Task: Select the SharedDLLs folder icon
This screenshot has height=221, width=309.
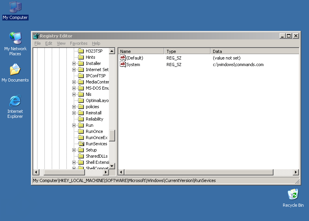Action: tap(81, 156)
